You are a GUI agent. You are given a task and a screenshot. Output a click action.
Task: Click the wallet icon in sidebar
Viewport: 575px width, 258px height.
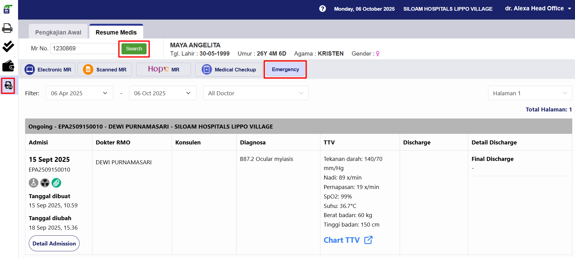point(8,66)
